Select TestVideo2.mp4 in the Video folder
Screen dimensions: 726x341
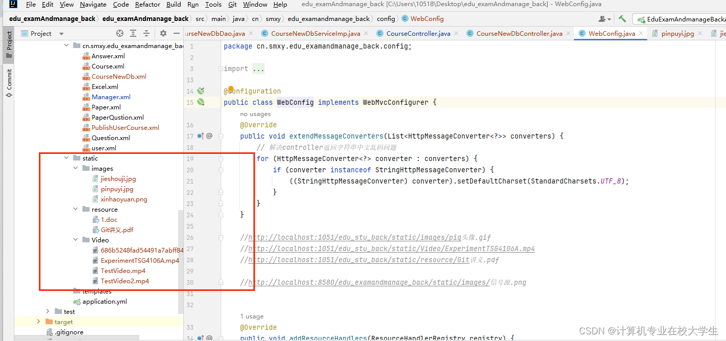126,281
